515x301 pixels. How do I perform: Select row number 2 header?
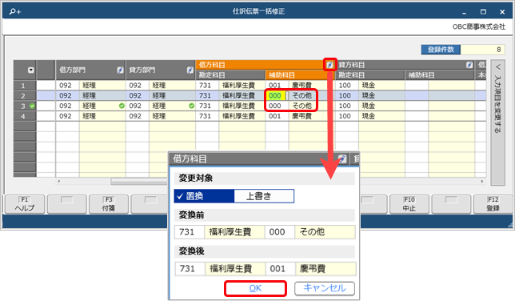coord(25,96)
